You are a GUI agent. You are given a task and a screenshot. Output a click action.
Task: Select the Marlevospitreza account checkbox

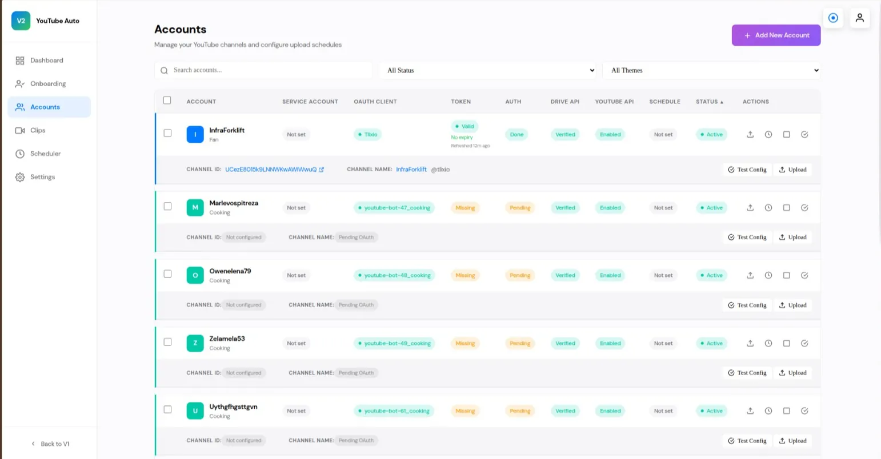coord(167,206)
